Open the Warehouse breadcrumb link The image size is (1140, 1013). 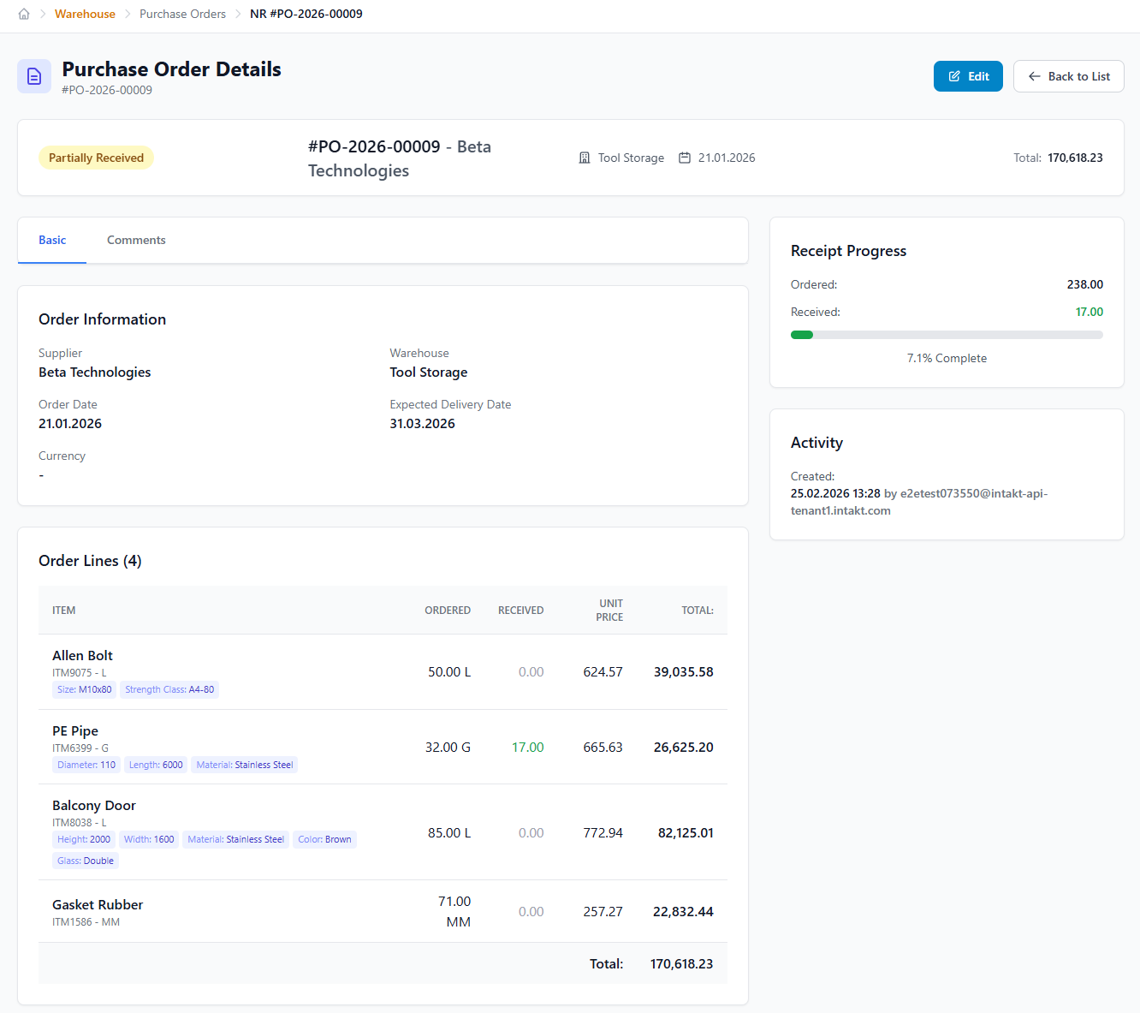click(85, 14)
